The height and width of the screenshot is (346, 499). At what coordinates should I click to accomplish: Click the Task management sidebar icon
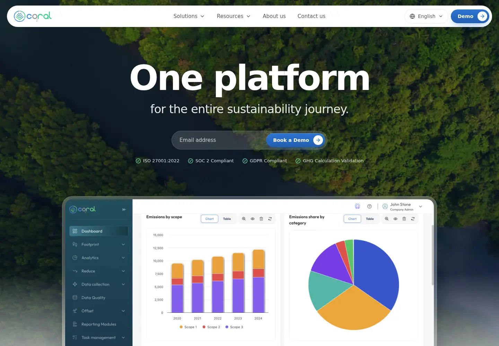75,337
